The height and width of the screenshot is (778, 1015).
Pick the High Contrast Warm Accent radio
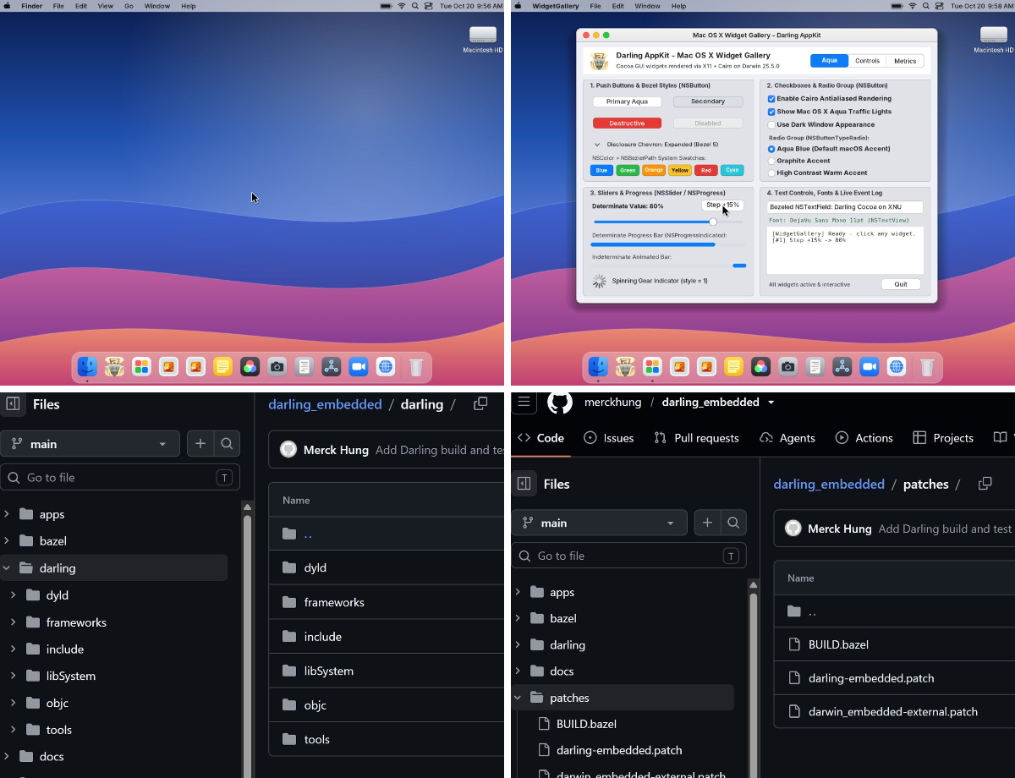click(771, 173)
